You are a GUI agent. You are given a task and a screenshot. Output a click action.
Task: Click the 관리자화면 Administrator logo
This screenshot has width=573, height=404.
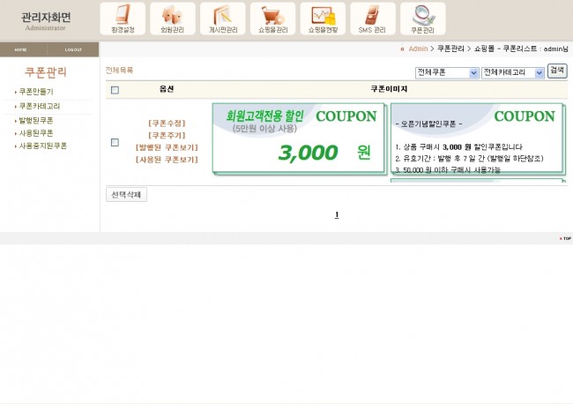pos(46,21)
